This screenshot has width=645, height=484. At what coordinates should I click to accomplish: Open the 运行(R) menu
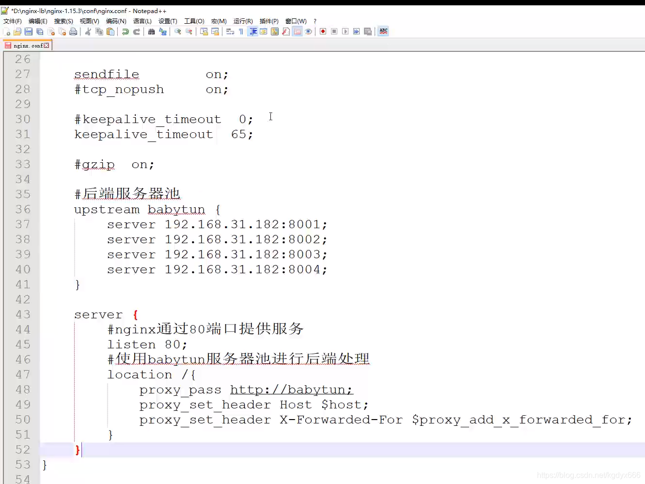(243, 21)
